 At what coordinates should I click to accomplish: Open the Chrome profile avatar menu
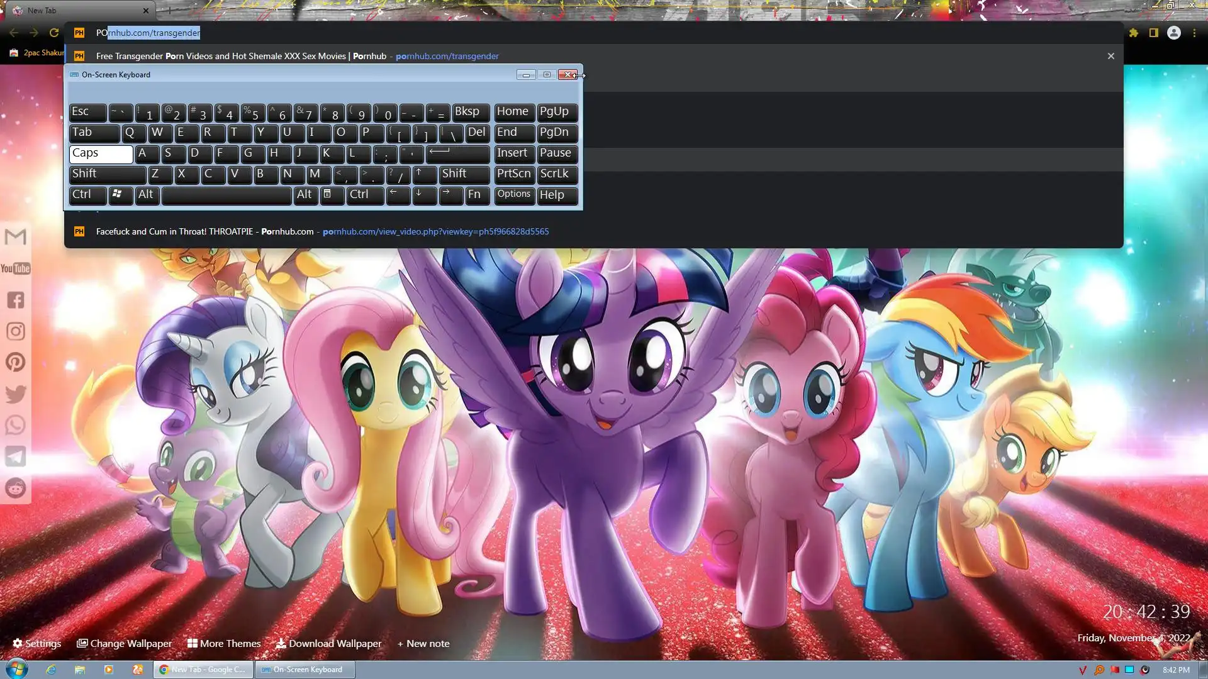pyautogui.click(x=1173, y=33)
